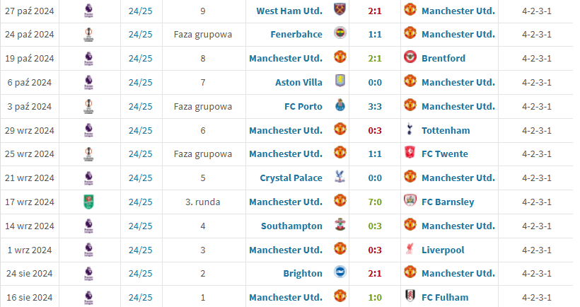
Task: Click the Tottenham crest icon
Action: coord(410,129)
